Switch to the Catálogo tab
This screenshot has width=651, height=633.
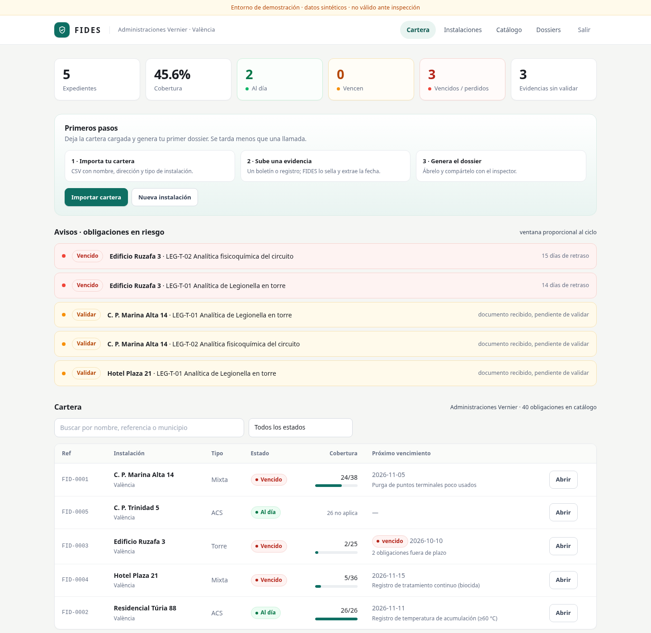pos(509,30)
